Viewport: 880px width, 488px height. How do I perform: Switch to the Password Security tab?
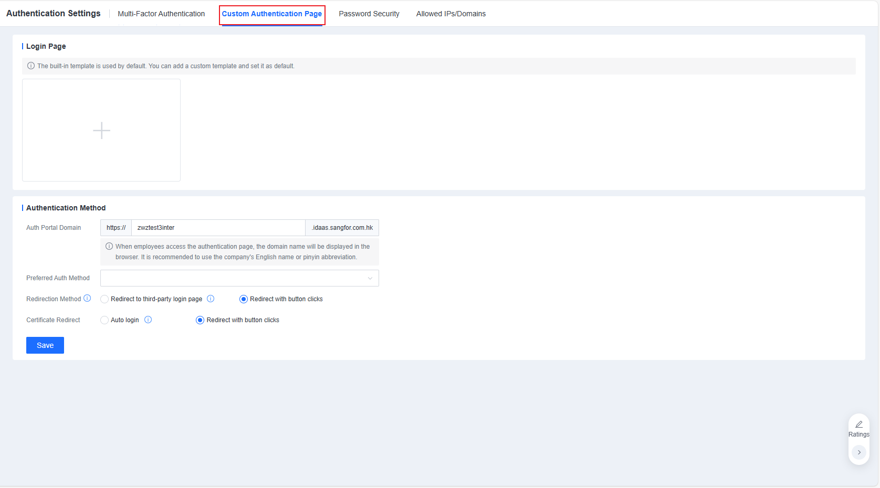(369, 14)
